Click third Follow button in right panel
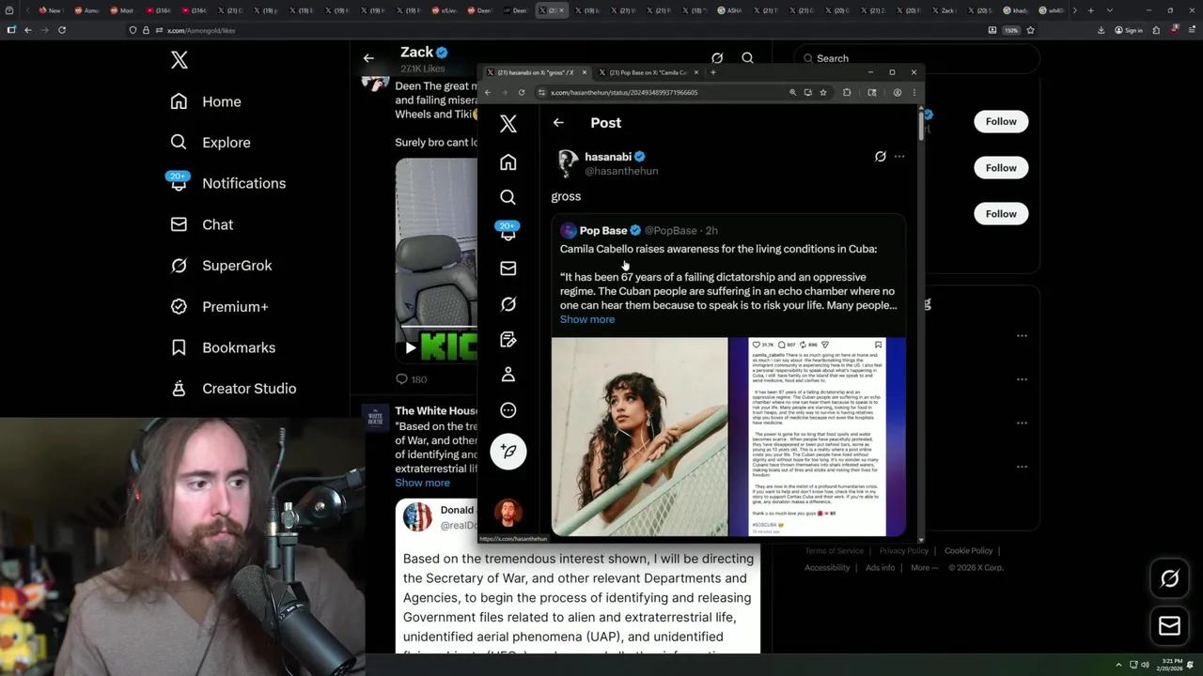The image size is (1203, 676). (x=1001, y=213)
